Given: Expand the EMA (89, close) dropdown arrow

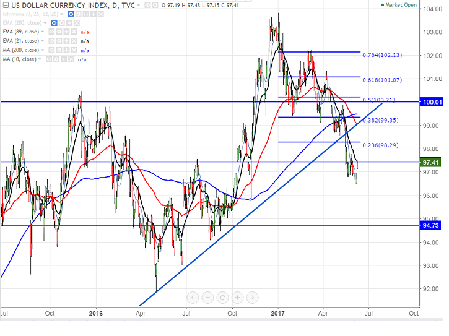Looking at the screenshot, I should [42, 32].
